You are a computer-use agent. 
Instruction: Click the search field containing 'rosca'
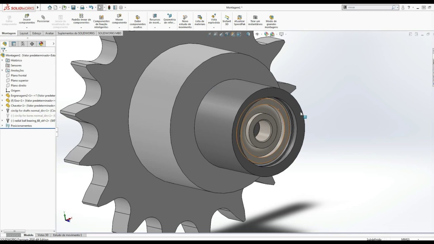coord(369,7)
